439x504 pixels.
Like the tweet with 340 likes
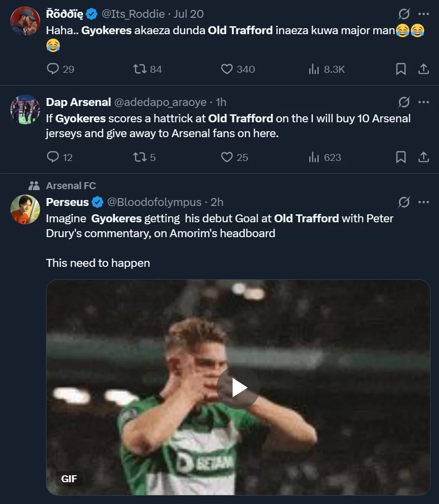tap(227, 69)
